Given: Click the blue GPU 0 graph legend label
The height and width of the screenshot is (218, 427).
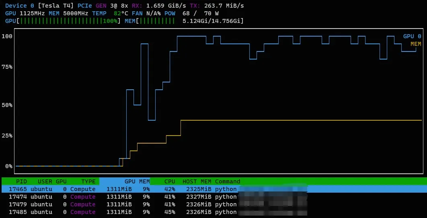Looking at the screenshot, I should pos(412,36).
